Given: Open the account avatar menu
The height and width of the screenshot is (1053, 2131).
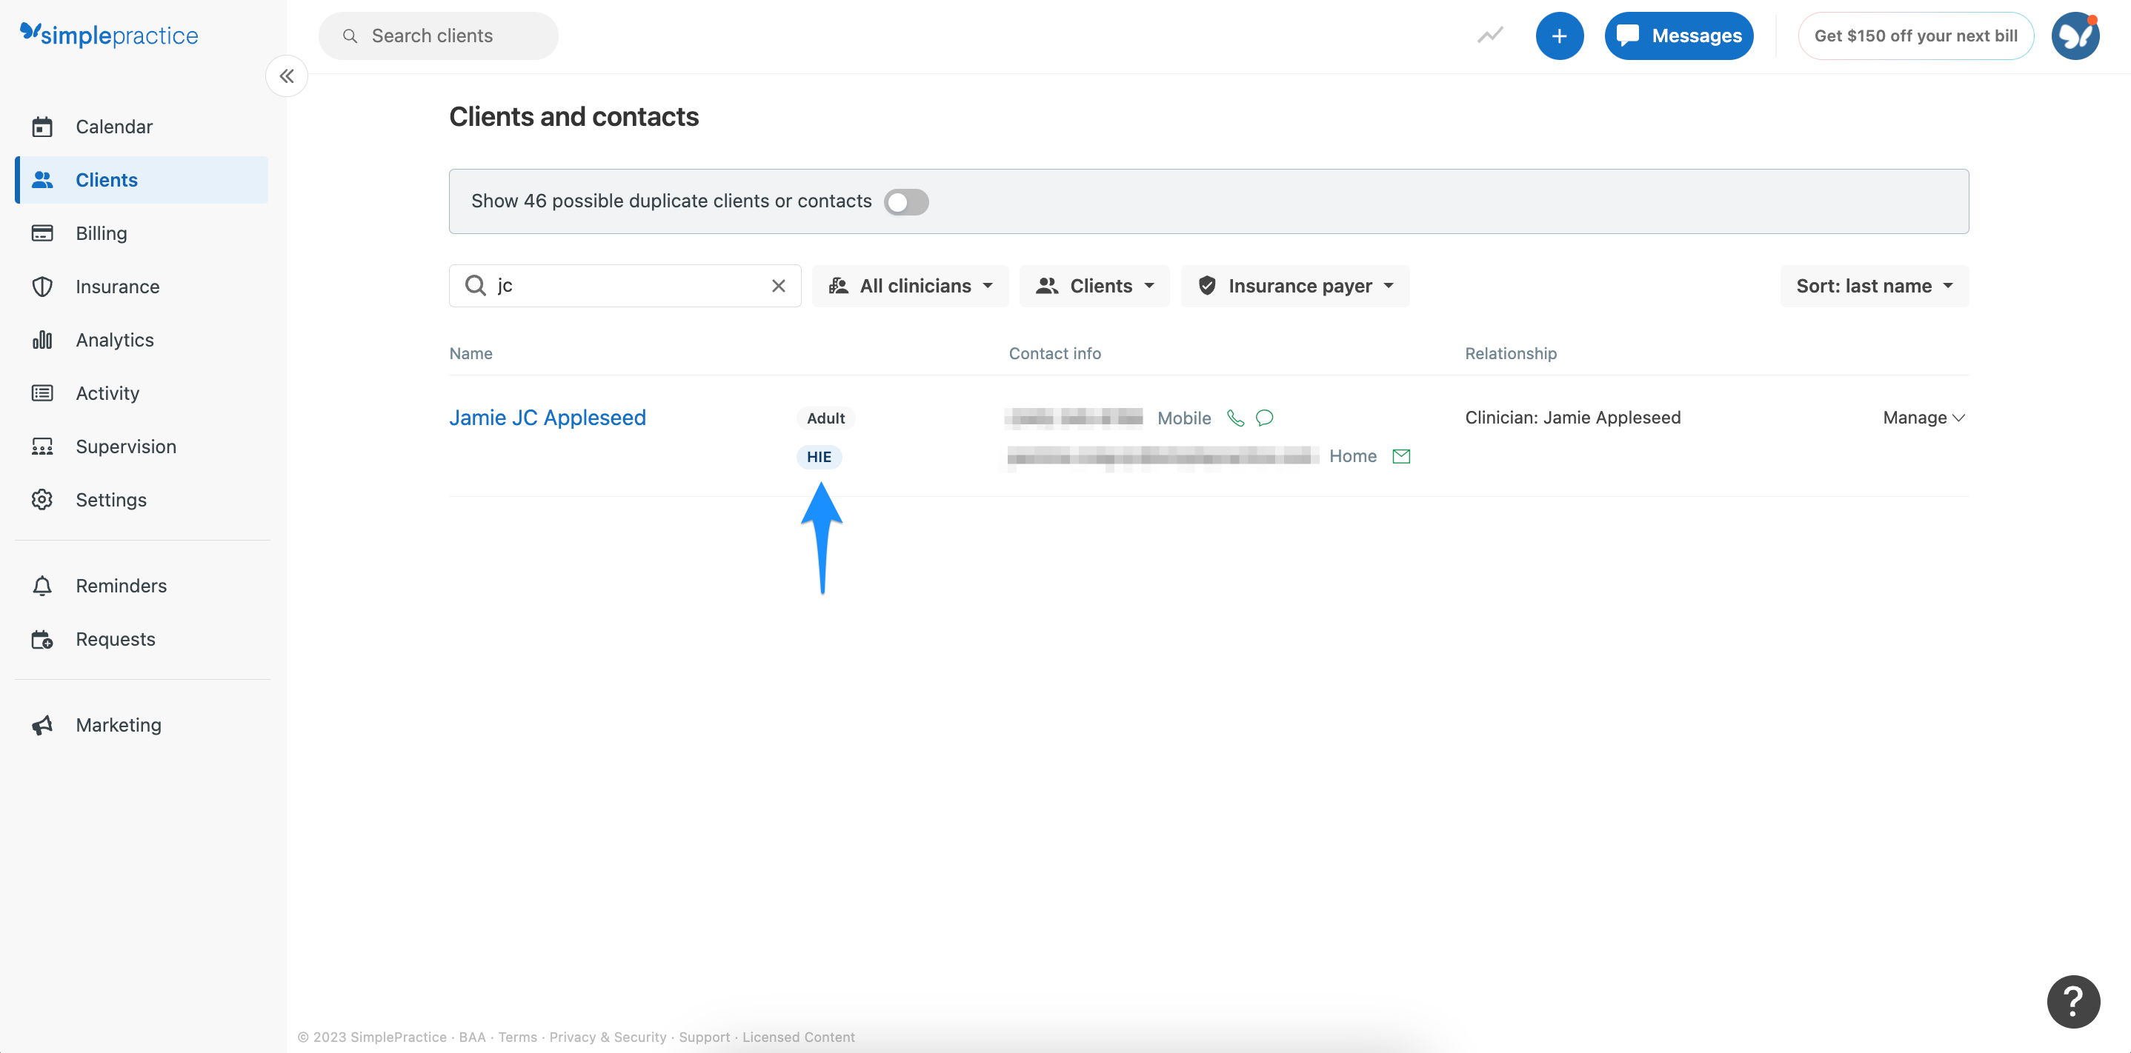Looking at the screenshot, I should pyautogui.click(x=2075, y=36).
